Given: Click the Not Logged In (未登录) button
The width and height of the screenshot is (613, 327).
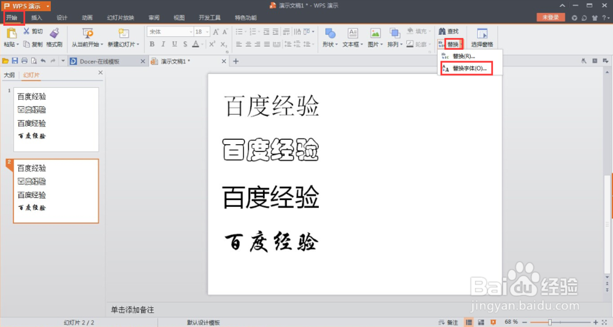Looking at the screenshot, I should click(550, 18).
